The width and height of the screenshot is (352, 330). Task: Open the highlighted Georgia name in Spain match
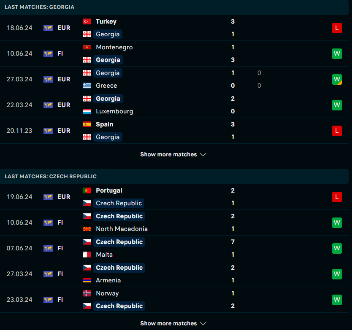pos(108,137)
